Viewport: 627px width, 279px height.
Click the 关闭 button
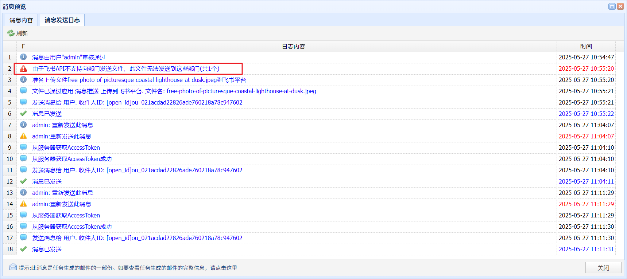[603, 268]
